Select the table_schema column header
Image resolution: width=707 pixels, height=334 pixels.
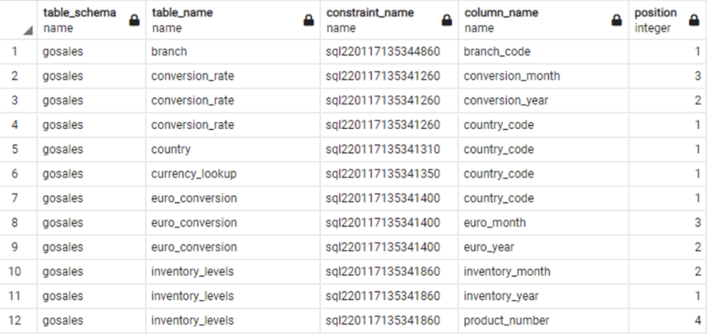[92, 19]
